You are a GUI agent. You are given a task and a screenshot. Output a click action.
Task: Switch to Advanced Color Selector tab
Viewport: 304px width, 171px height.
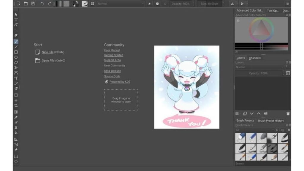pyautogui.click(x=249, y=10)
